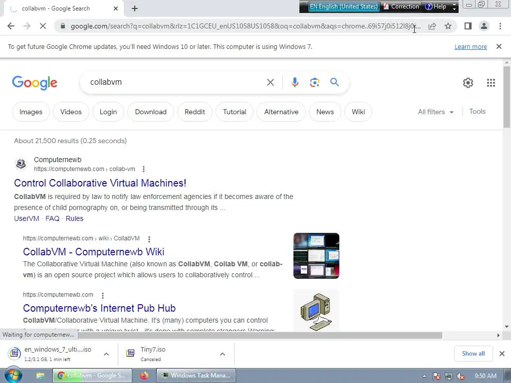Select the Reddit search chip
This screenshot has width=511, height=383.
click(195, 112)
